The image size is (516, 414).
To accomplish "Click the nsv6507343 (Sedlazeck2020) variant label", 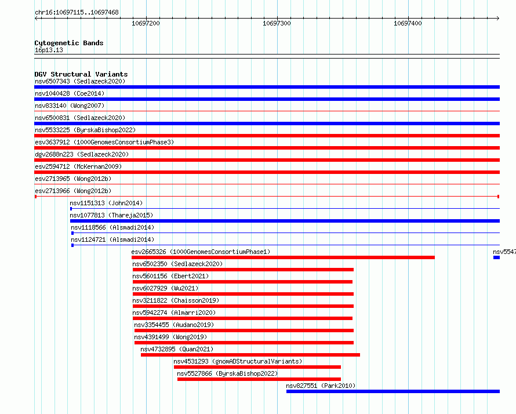I will click(x=80, y=81).
